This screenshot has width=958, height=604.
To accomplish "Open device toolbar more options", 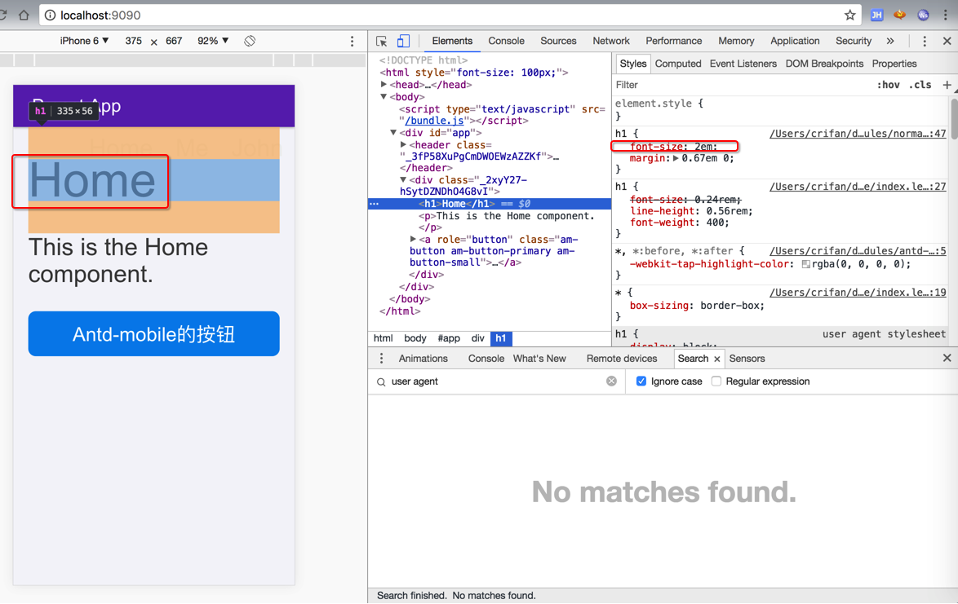I will pos(352,41).
